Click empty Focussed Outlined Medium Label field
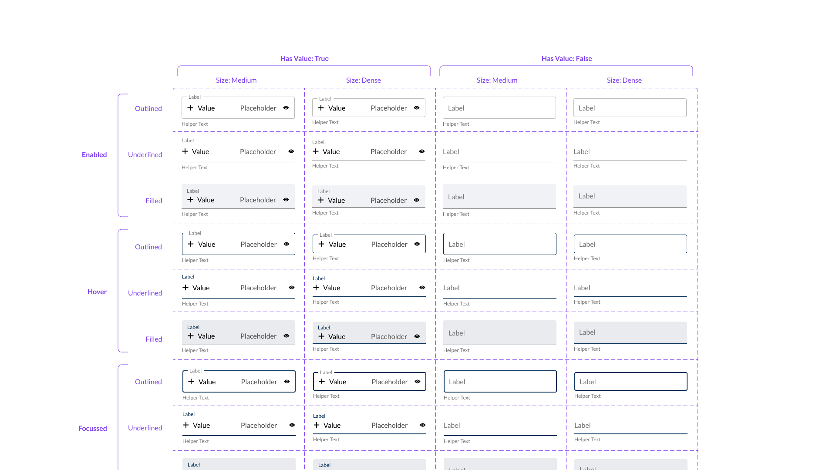 click(500, 382)
